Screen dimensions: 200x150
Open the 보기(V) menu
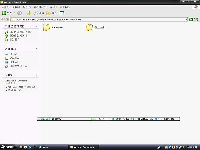(x=27, y=7)
